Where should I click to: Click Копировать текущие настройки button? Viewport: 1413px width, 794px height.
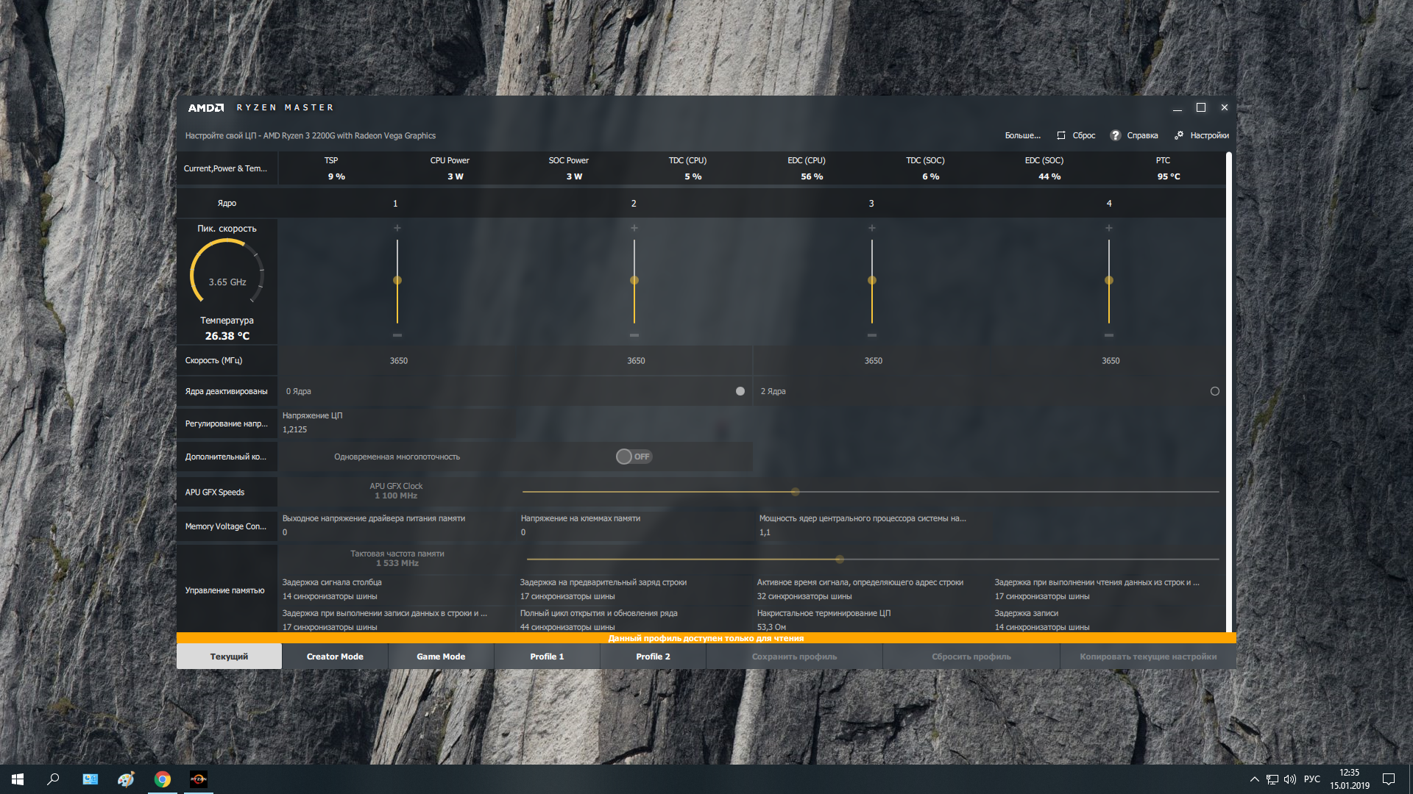[x=1148, y=657]
